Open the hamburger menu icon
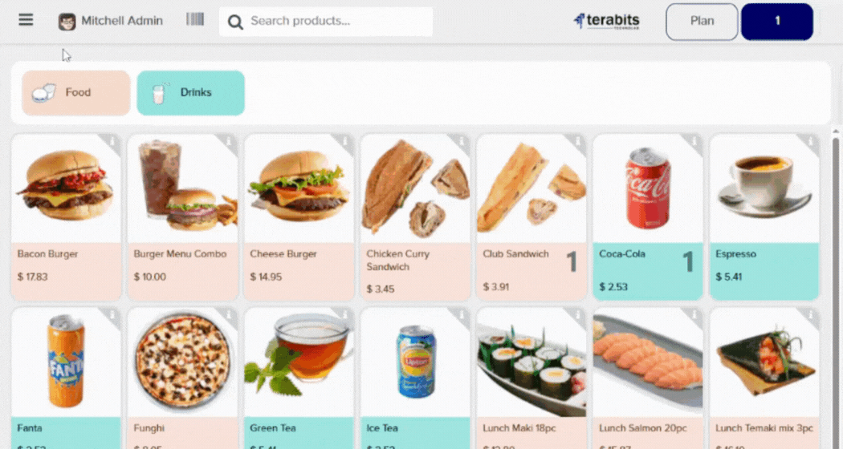 point(26,20)
